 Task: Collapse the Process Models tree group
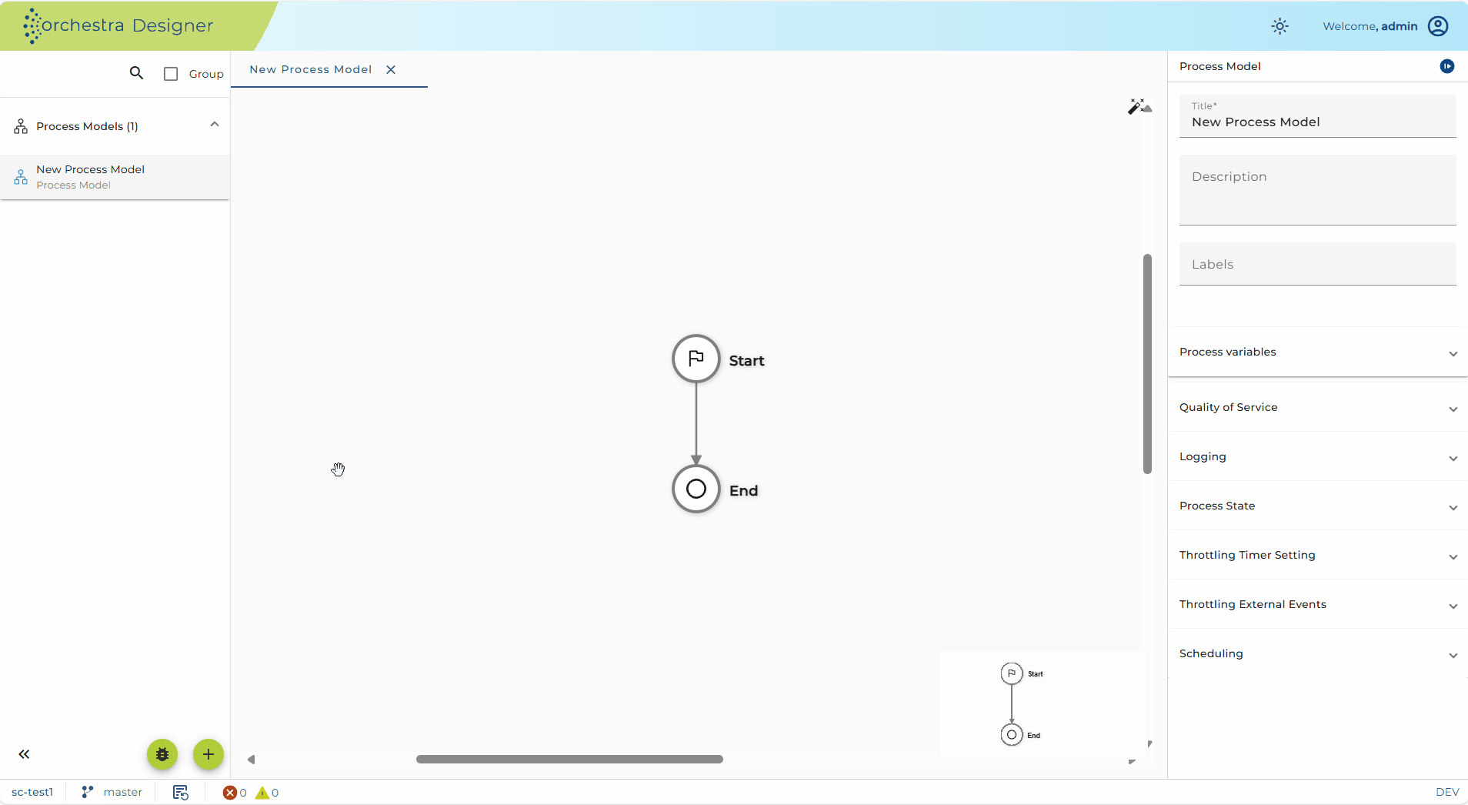click(215, 125)
